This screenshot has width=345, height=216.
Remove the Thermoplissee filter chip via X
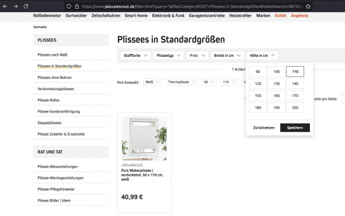(x=193, y=82)
